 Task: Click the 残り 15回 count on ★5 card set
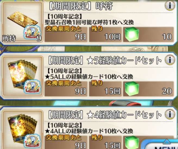(105, 89)
